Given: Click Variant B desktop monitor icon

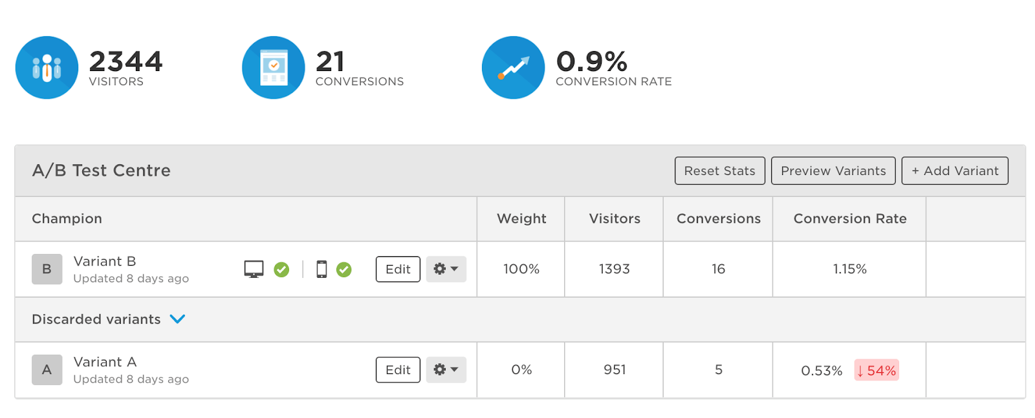Looking at the screenshot, I should point(254,269).
